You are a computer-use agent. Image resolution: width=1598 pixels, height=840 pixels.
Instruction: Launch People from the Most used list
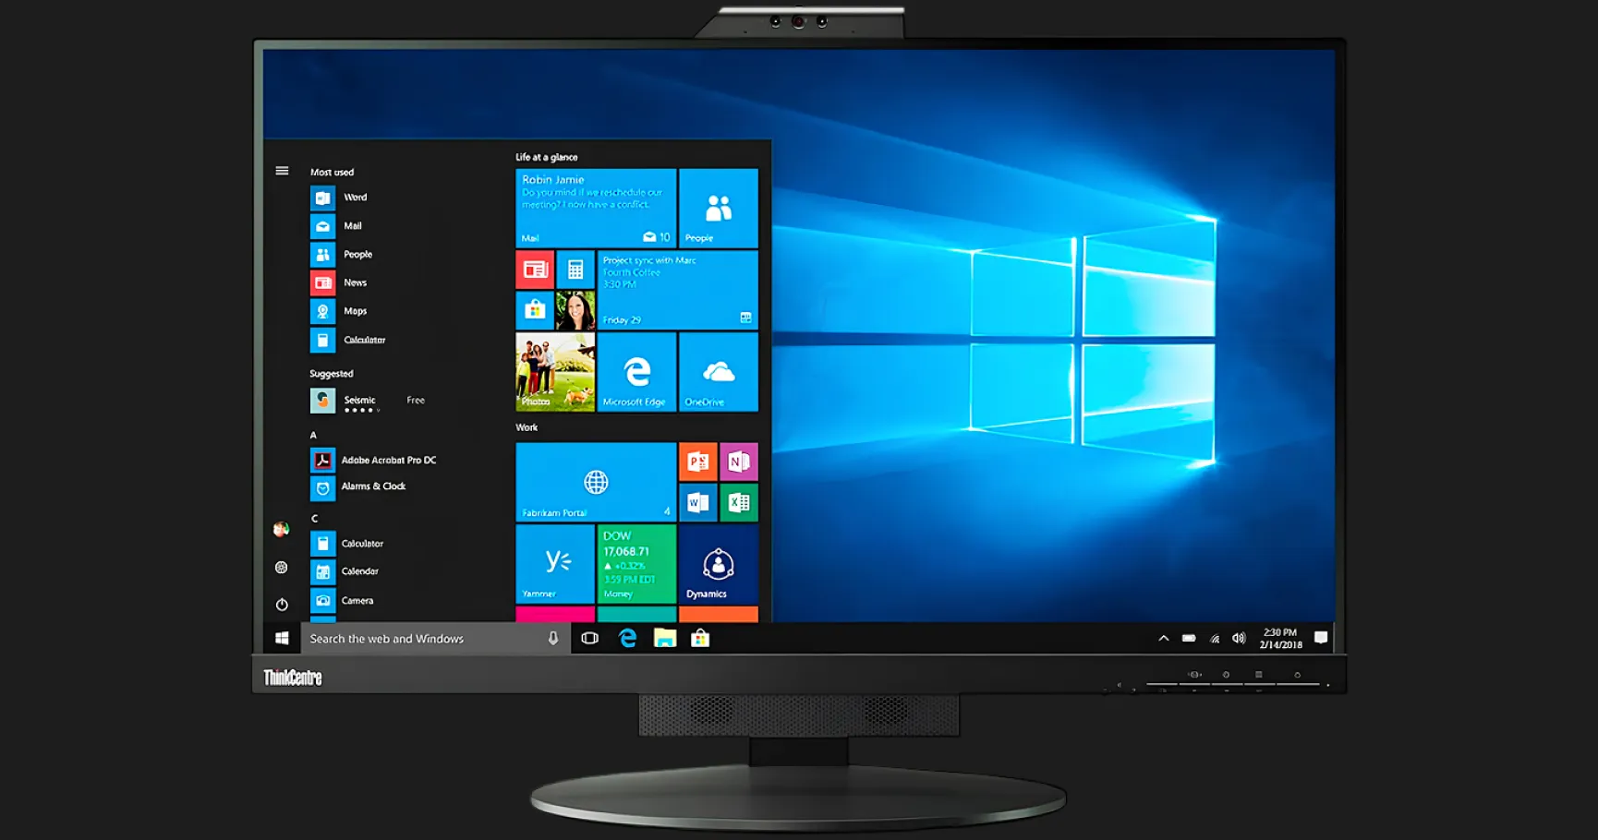[x=342, y=255]
